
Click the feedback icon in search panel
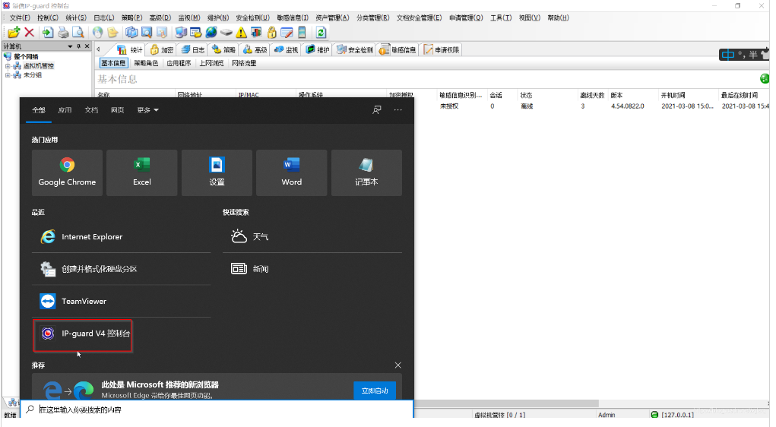(x=377, y=110)
